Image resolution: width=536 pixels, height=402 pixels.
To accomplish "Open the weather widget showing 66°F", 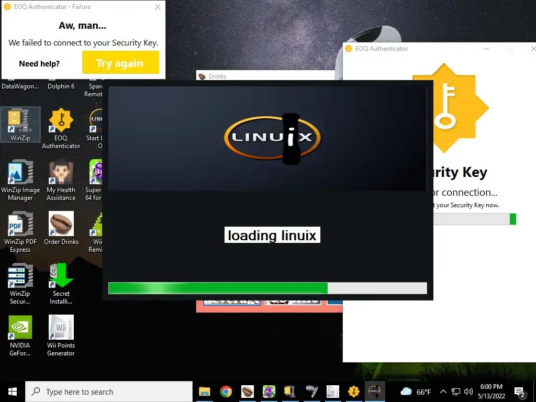I will (415, 392).
